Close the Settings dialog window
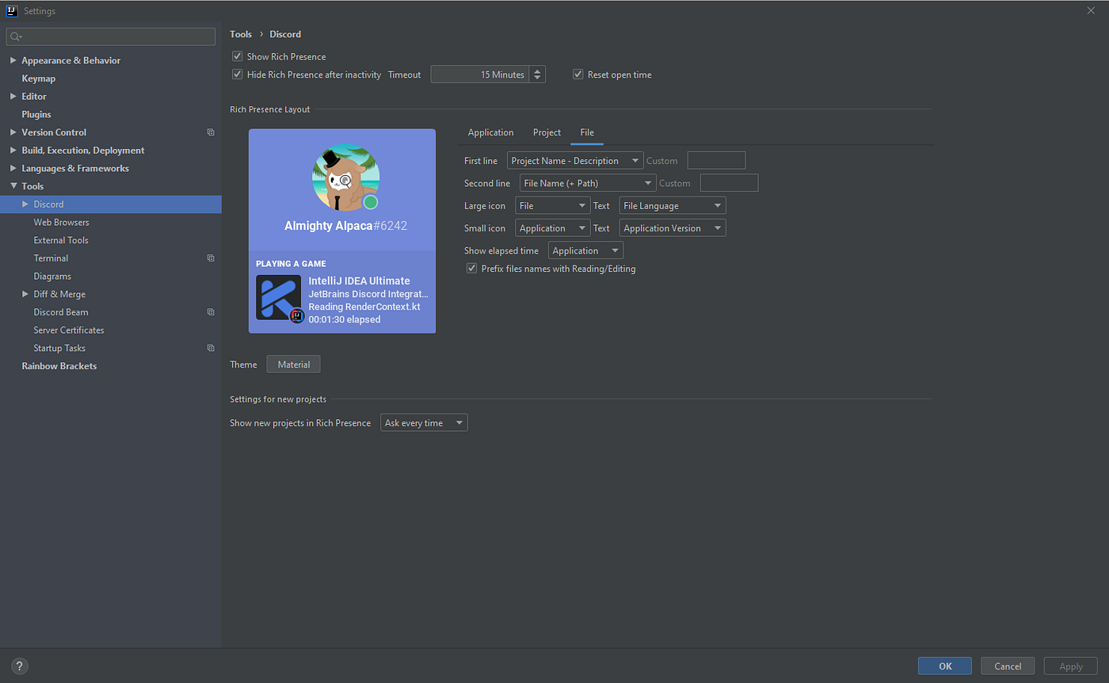Viewport: 1109px width, 683px height. pyautogui.click(x=1092, y=10)
